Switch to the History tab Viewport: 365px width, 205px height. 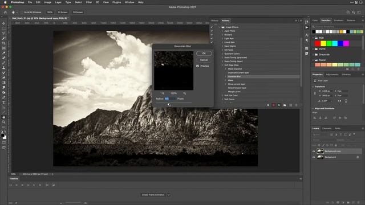214,20
